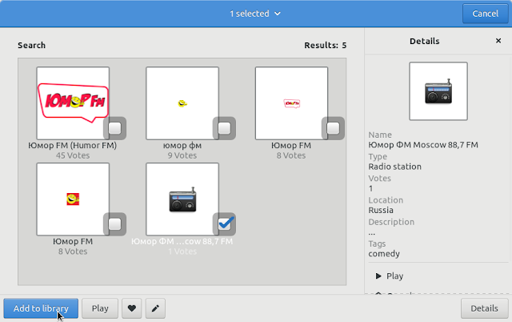Click the '1 Votes' text under selected station
This screenshot has height=322, width=512.
[182, 252]
